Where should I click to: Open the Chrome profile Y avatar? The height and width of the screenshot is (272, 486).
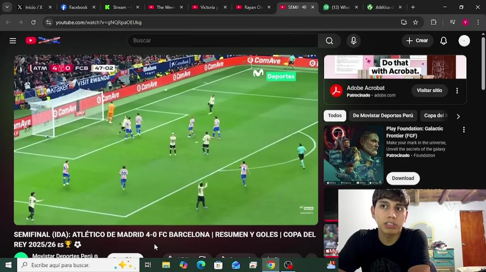click(465, 22)
